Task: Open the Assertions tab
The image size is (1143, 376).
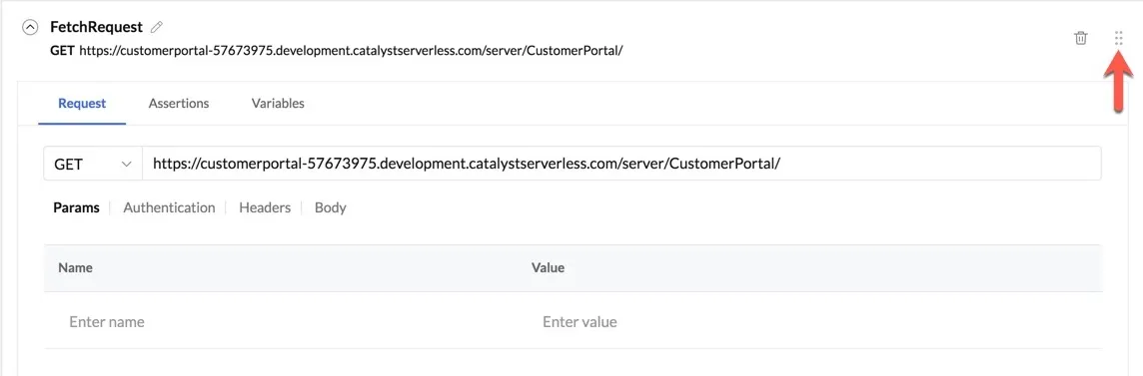Action: [179, 104]
